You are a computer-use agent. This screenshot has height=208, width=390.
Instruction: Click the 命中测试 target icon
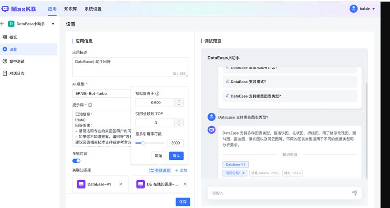click(x=5, y=61)
